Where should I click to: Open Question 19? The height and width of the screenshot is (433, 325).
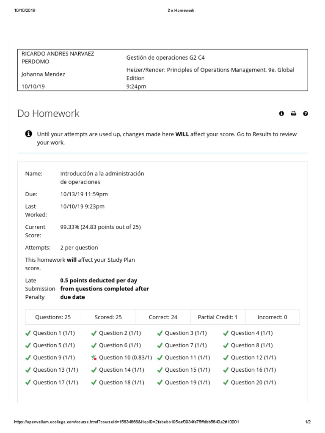[187, 382]
